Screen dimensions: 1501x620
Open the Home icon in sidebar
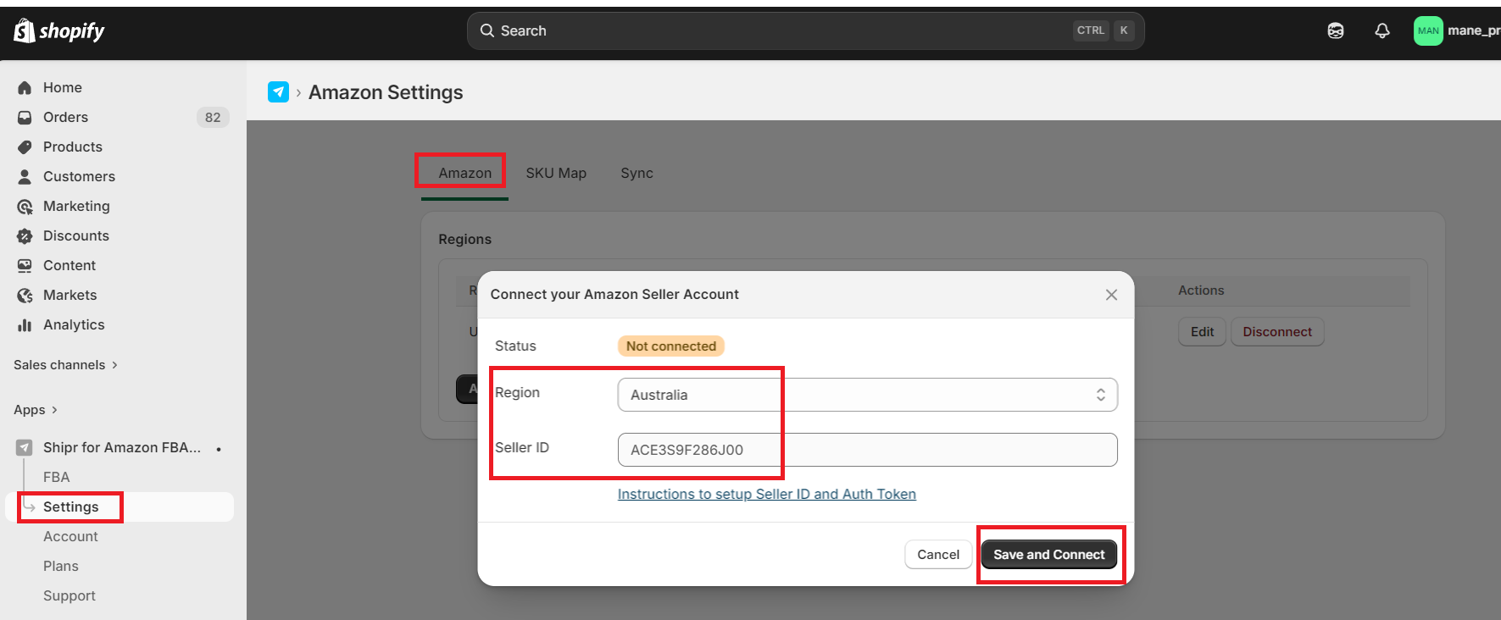point(25,88)
